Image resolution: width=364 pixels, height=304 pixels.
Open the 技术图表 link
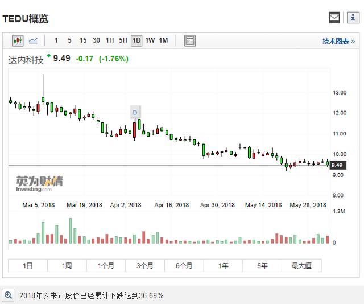tap(338, 42)
